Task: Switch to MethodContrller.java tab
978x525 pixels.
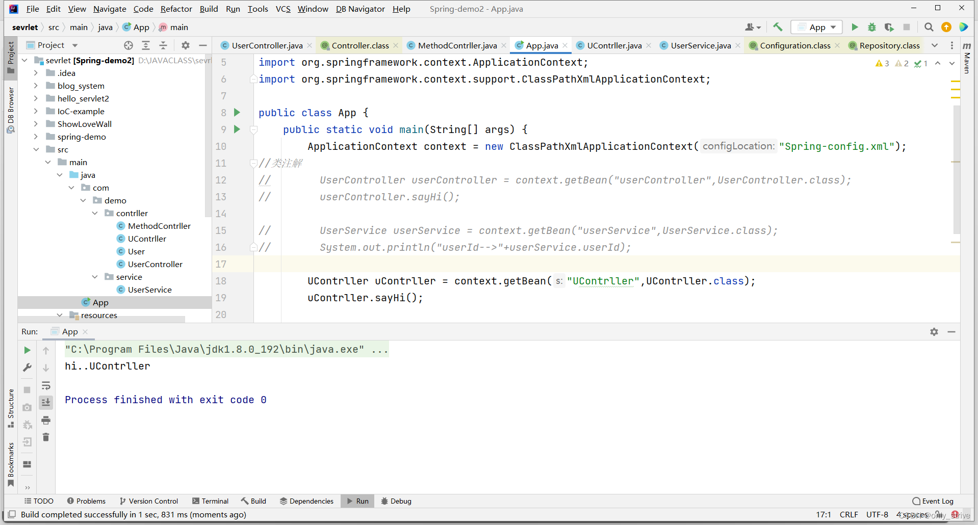Action: (457, 45)
